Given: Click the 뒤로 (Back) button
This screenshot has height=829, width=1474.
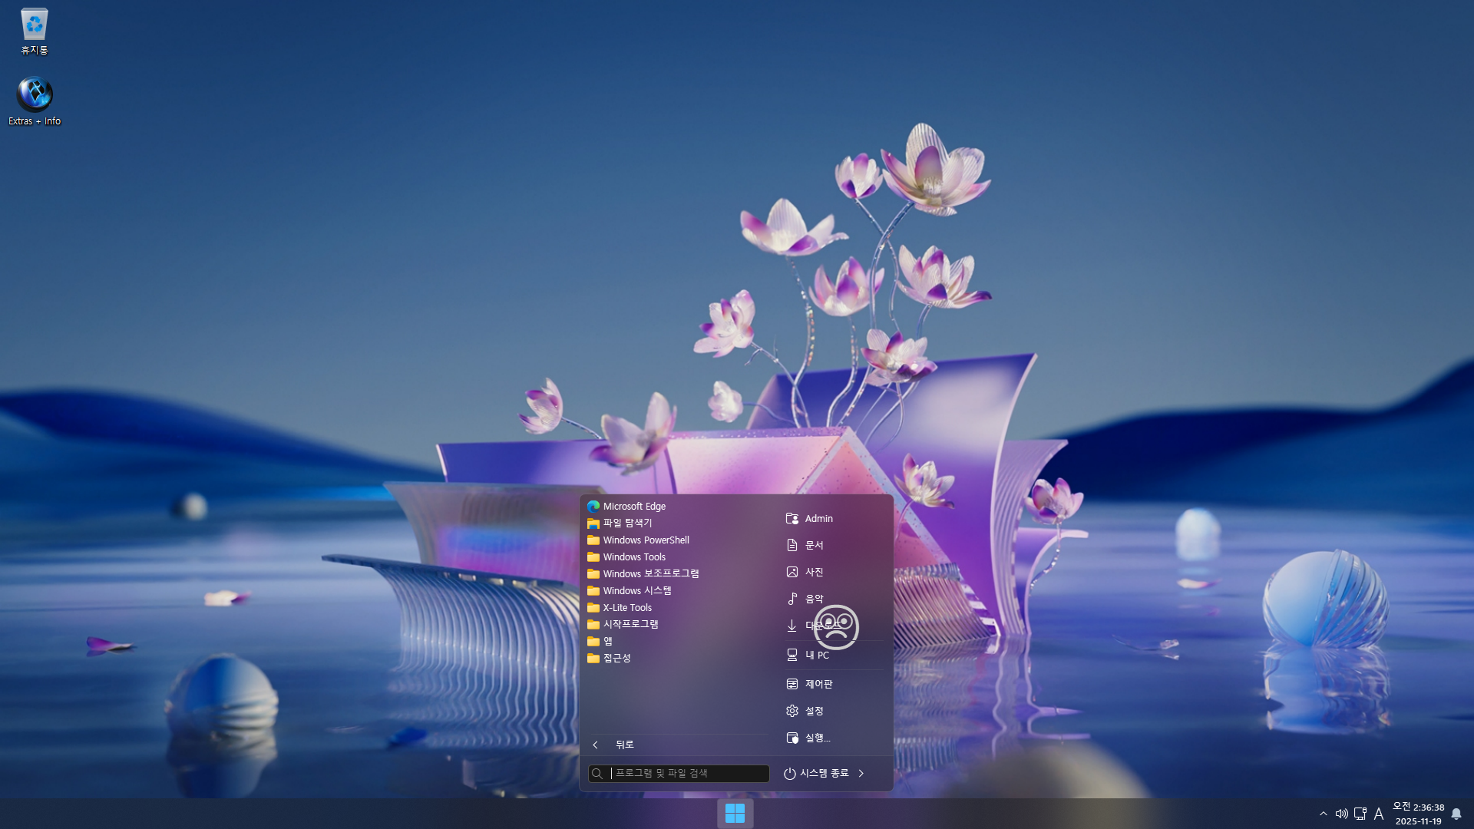Looking at the screenshot, I should tap(623, 745).
